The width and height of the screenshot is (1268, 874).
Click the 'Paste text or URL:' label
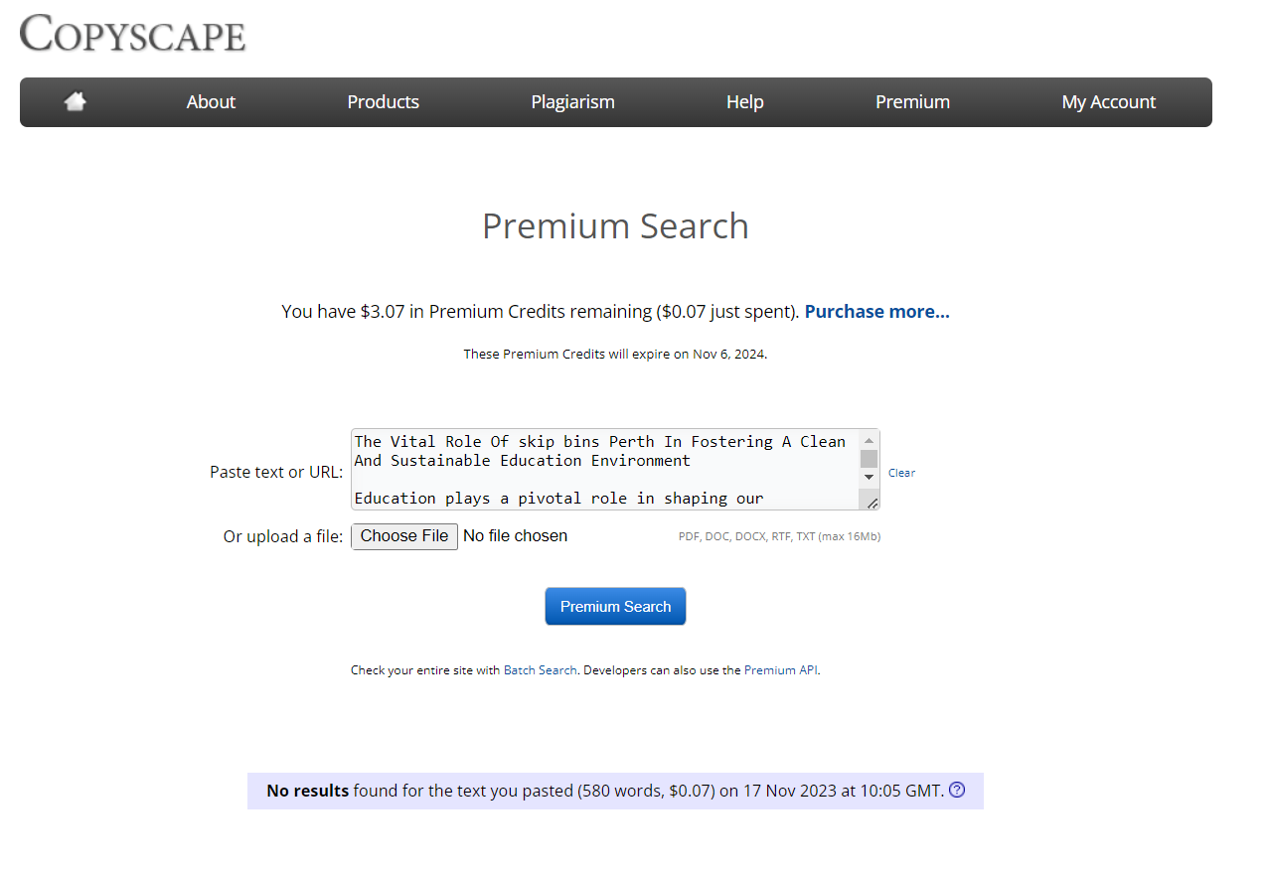(276, 472)
